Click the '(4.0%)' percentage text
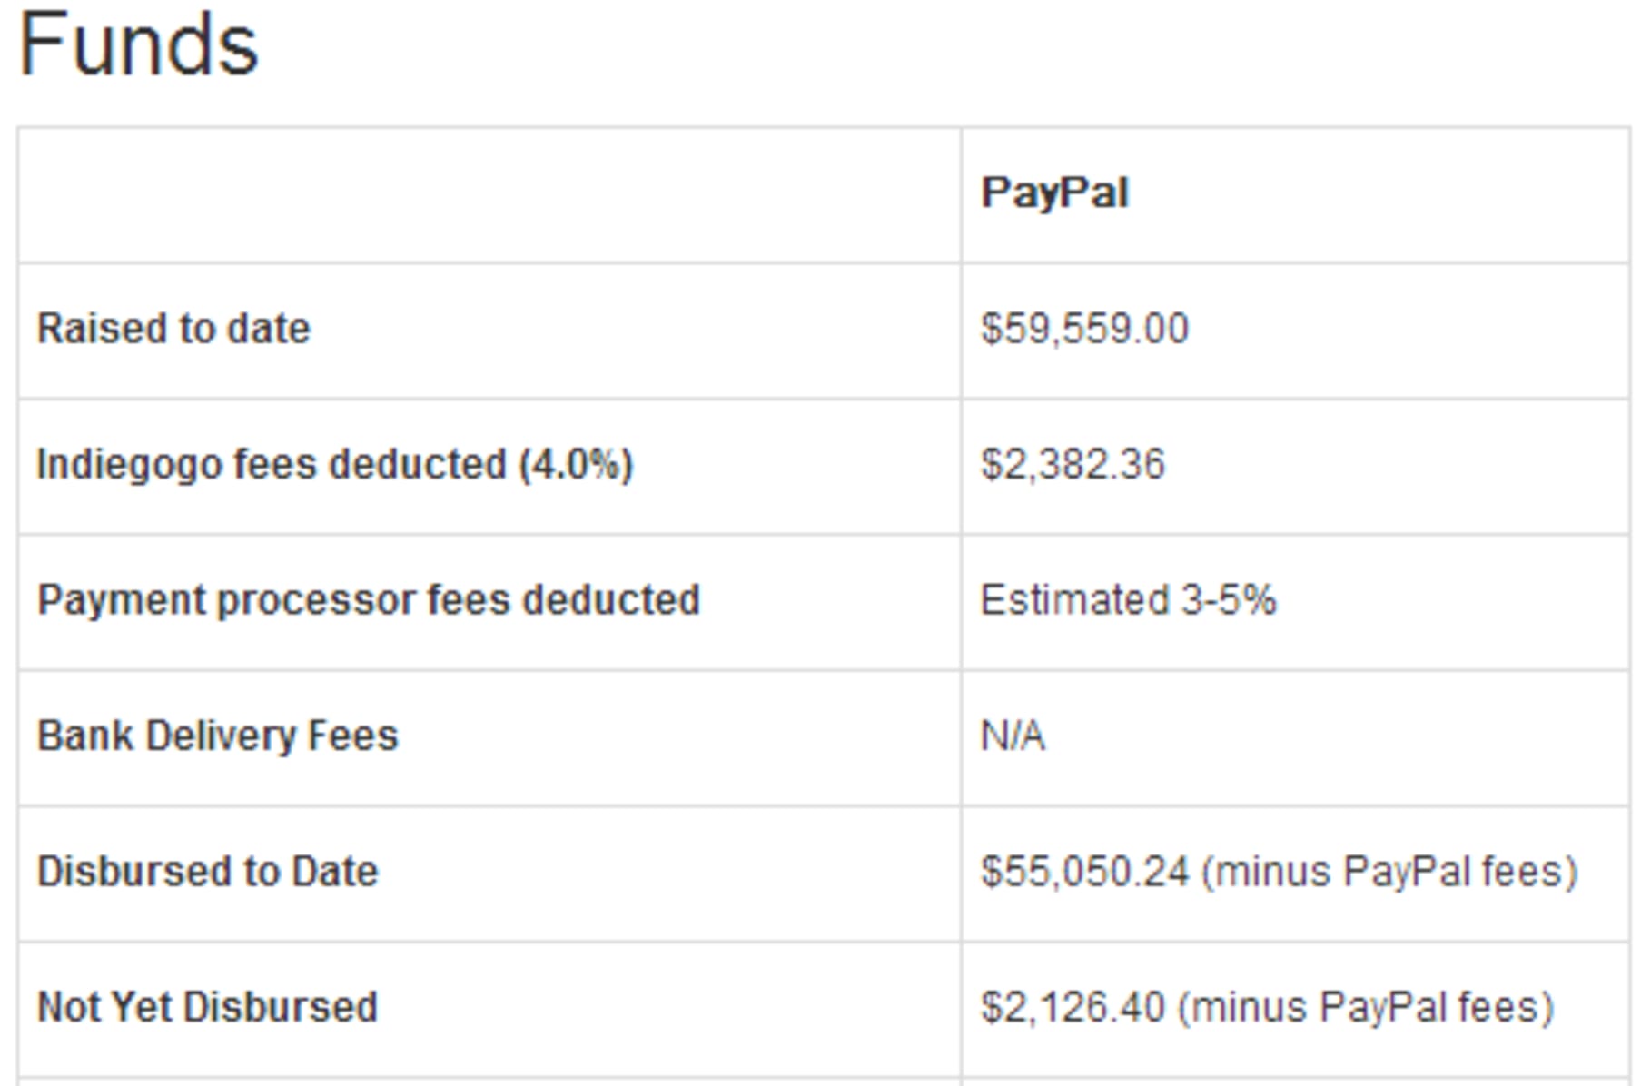The width and height of the screenshot is (1641, 1086). [x=577, y=465]
